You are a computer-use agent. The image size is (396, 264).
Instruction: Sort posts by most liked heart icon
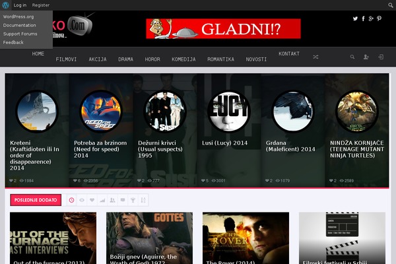[92, 200]
